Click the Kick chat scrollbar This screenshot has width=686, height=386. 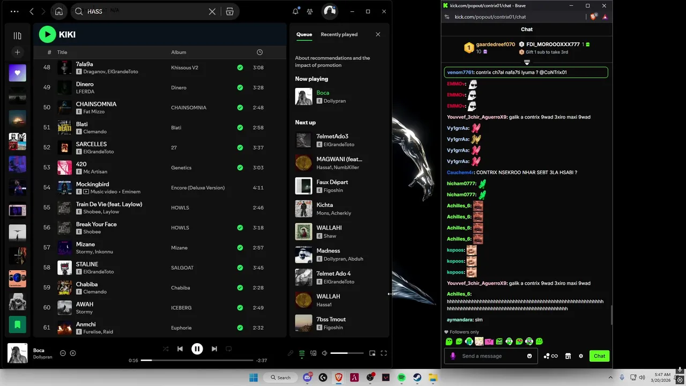pos(612,315)
